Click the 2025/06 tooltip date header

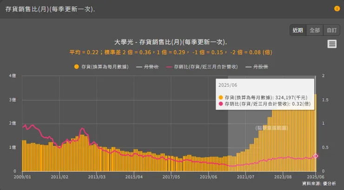pos(228,85)
